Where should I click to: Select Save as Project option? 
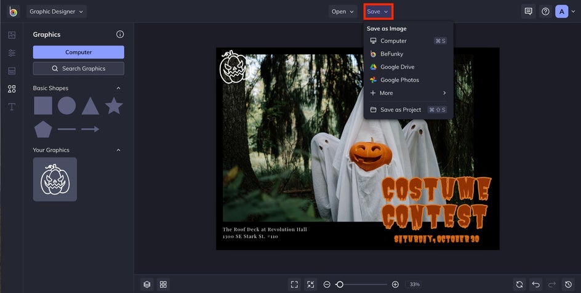[400, 110]
